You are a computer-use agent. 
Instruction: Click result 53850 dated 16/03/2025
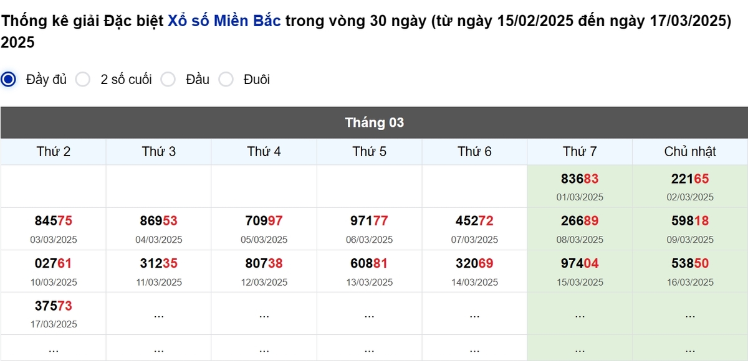689,263
